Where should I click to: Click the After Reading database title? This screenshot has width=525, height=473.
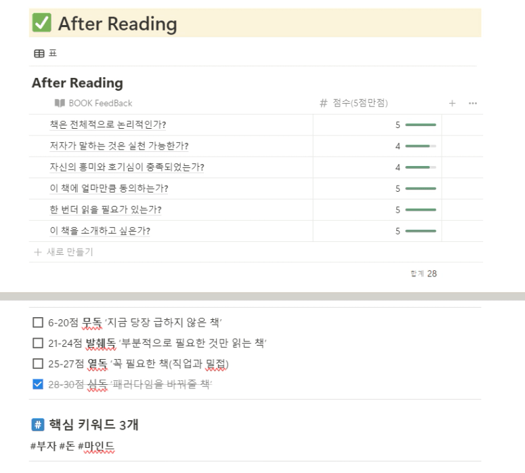pos(77,83)
